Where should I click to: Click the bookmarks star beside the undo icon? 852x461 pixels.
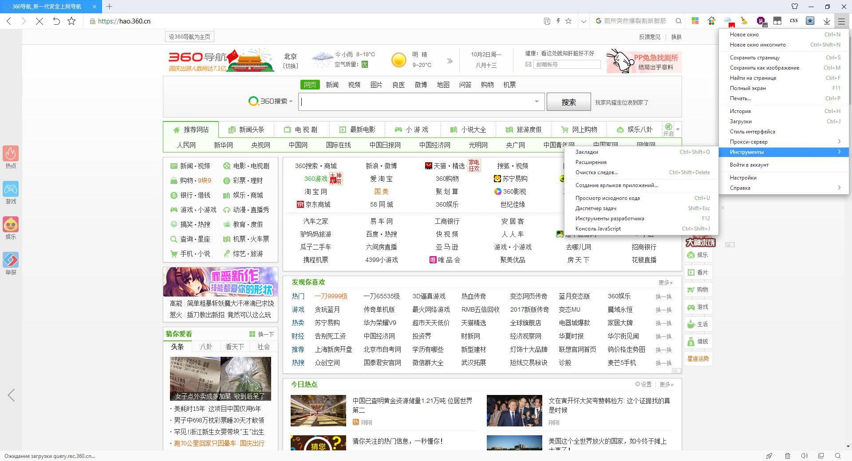point(71,21)
